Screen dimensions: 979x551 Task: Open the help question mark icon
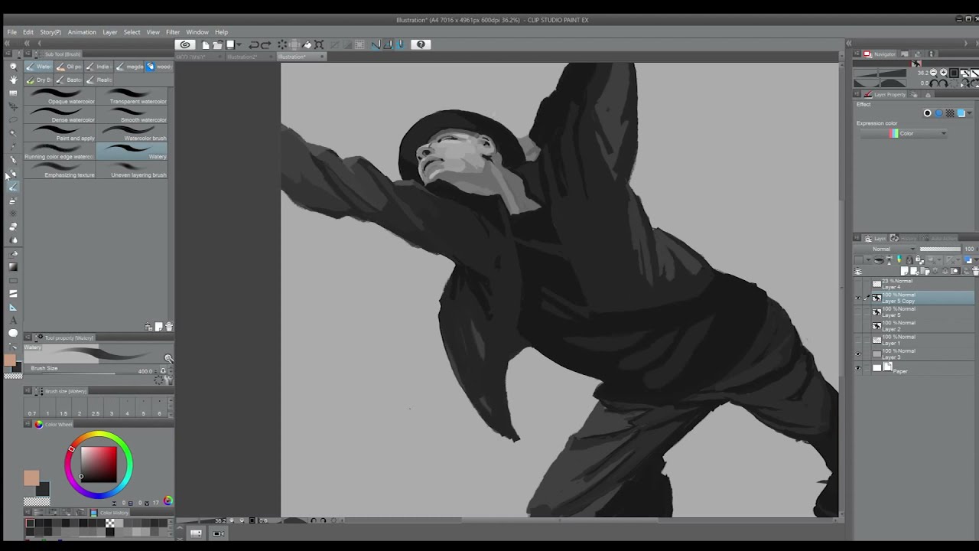(421, 44)
